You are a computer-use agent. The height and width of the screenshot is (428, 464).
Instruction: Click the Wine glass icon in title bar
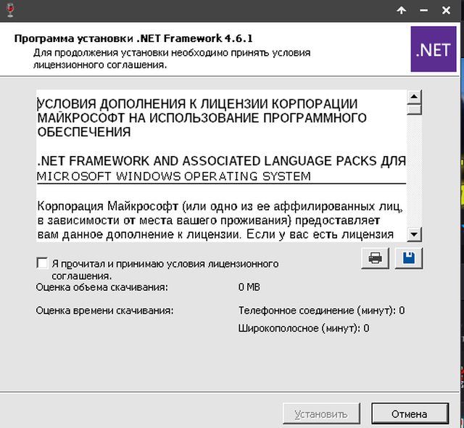click(10, 10)
